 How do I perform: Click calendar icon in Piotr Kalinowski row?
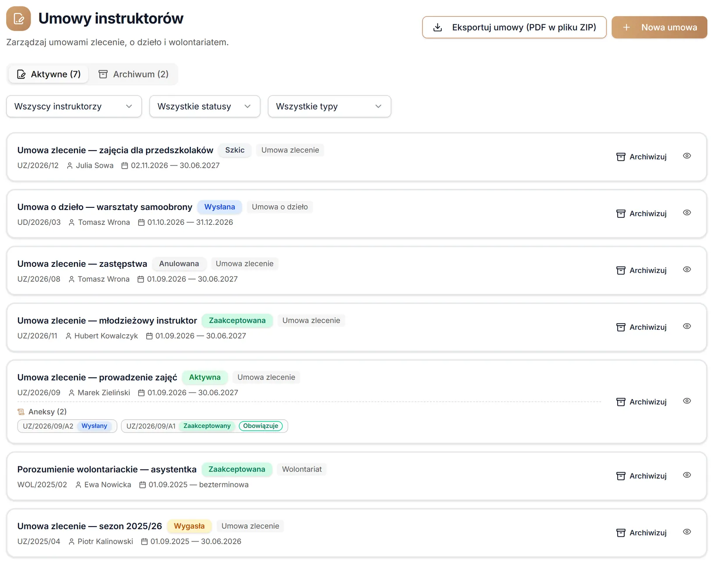(144, 541)
